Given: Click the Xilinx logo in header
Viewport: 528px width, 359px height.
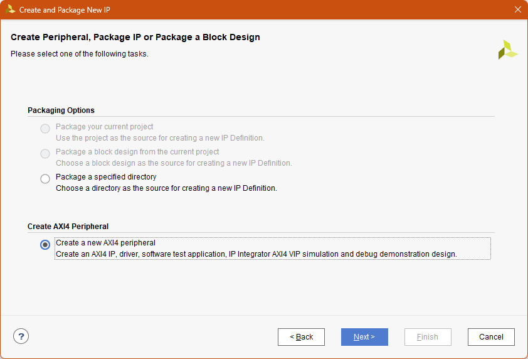Looking at the screenshot, I should [507, 50].
